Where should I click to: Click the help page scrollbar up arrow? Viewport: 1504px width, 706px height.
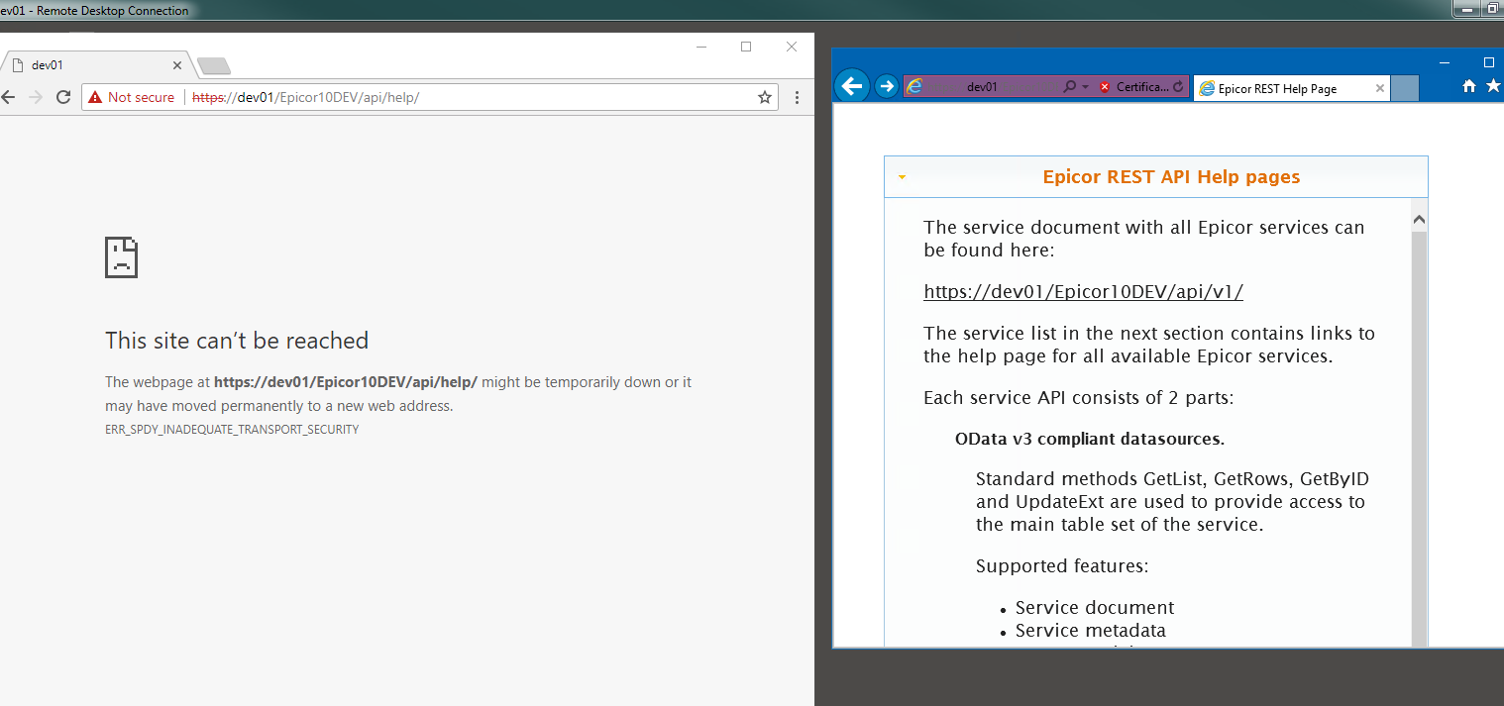1419,220
